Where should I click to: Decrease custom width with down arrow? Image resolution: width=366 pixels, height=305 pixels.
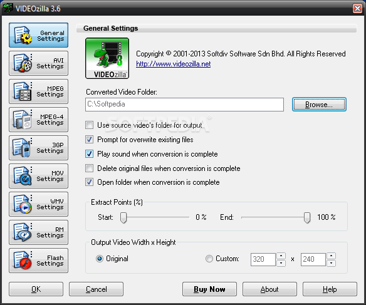[281, 263]
